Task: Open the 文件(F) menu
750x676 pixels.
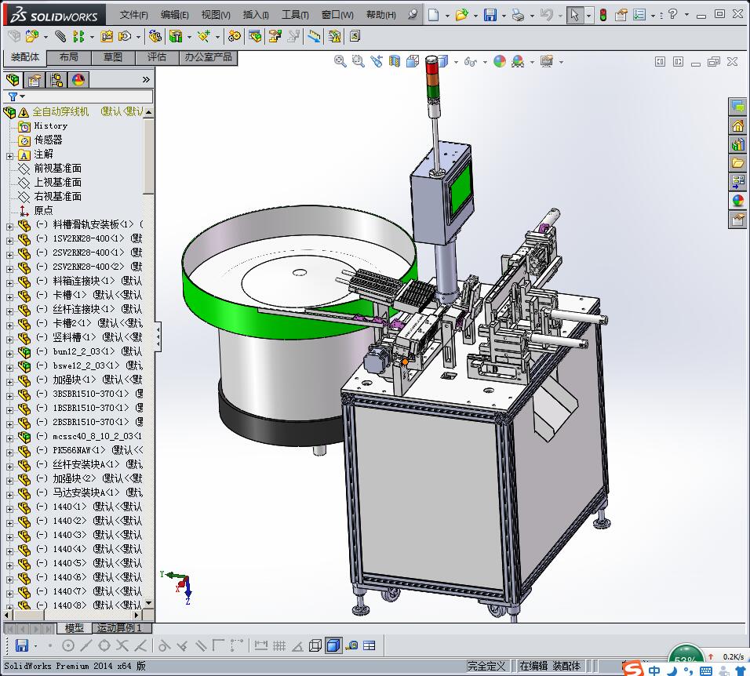Action: [133, 15]
